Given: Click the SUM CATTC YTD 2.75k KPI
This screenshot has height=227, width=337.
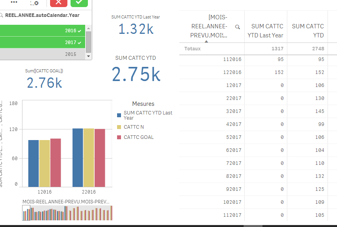Looking at the screenshot, I should (136, 74).
